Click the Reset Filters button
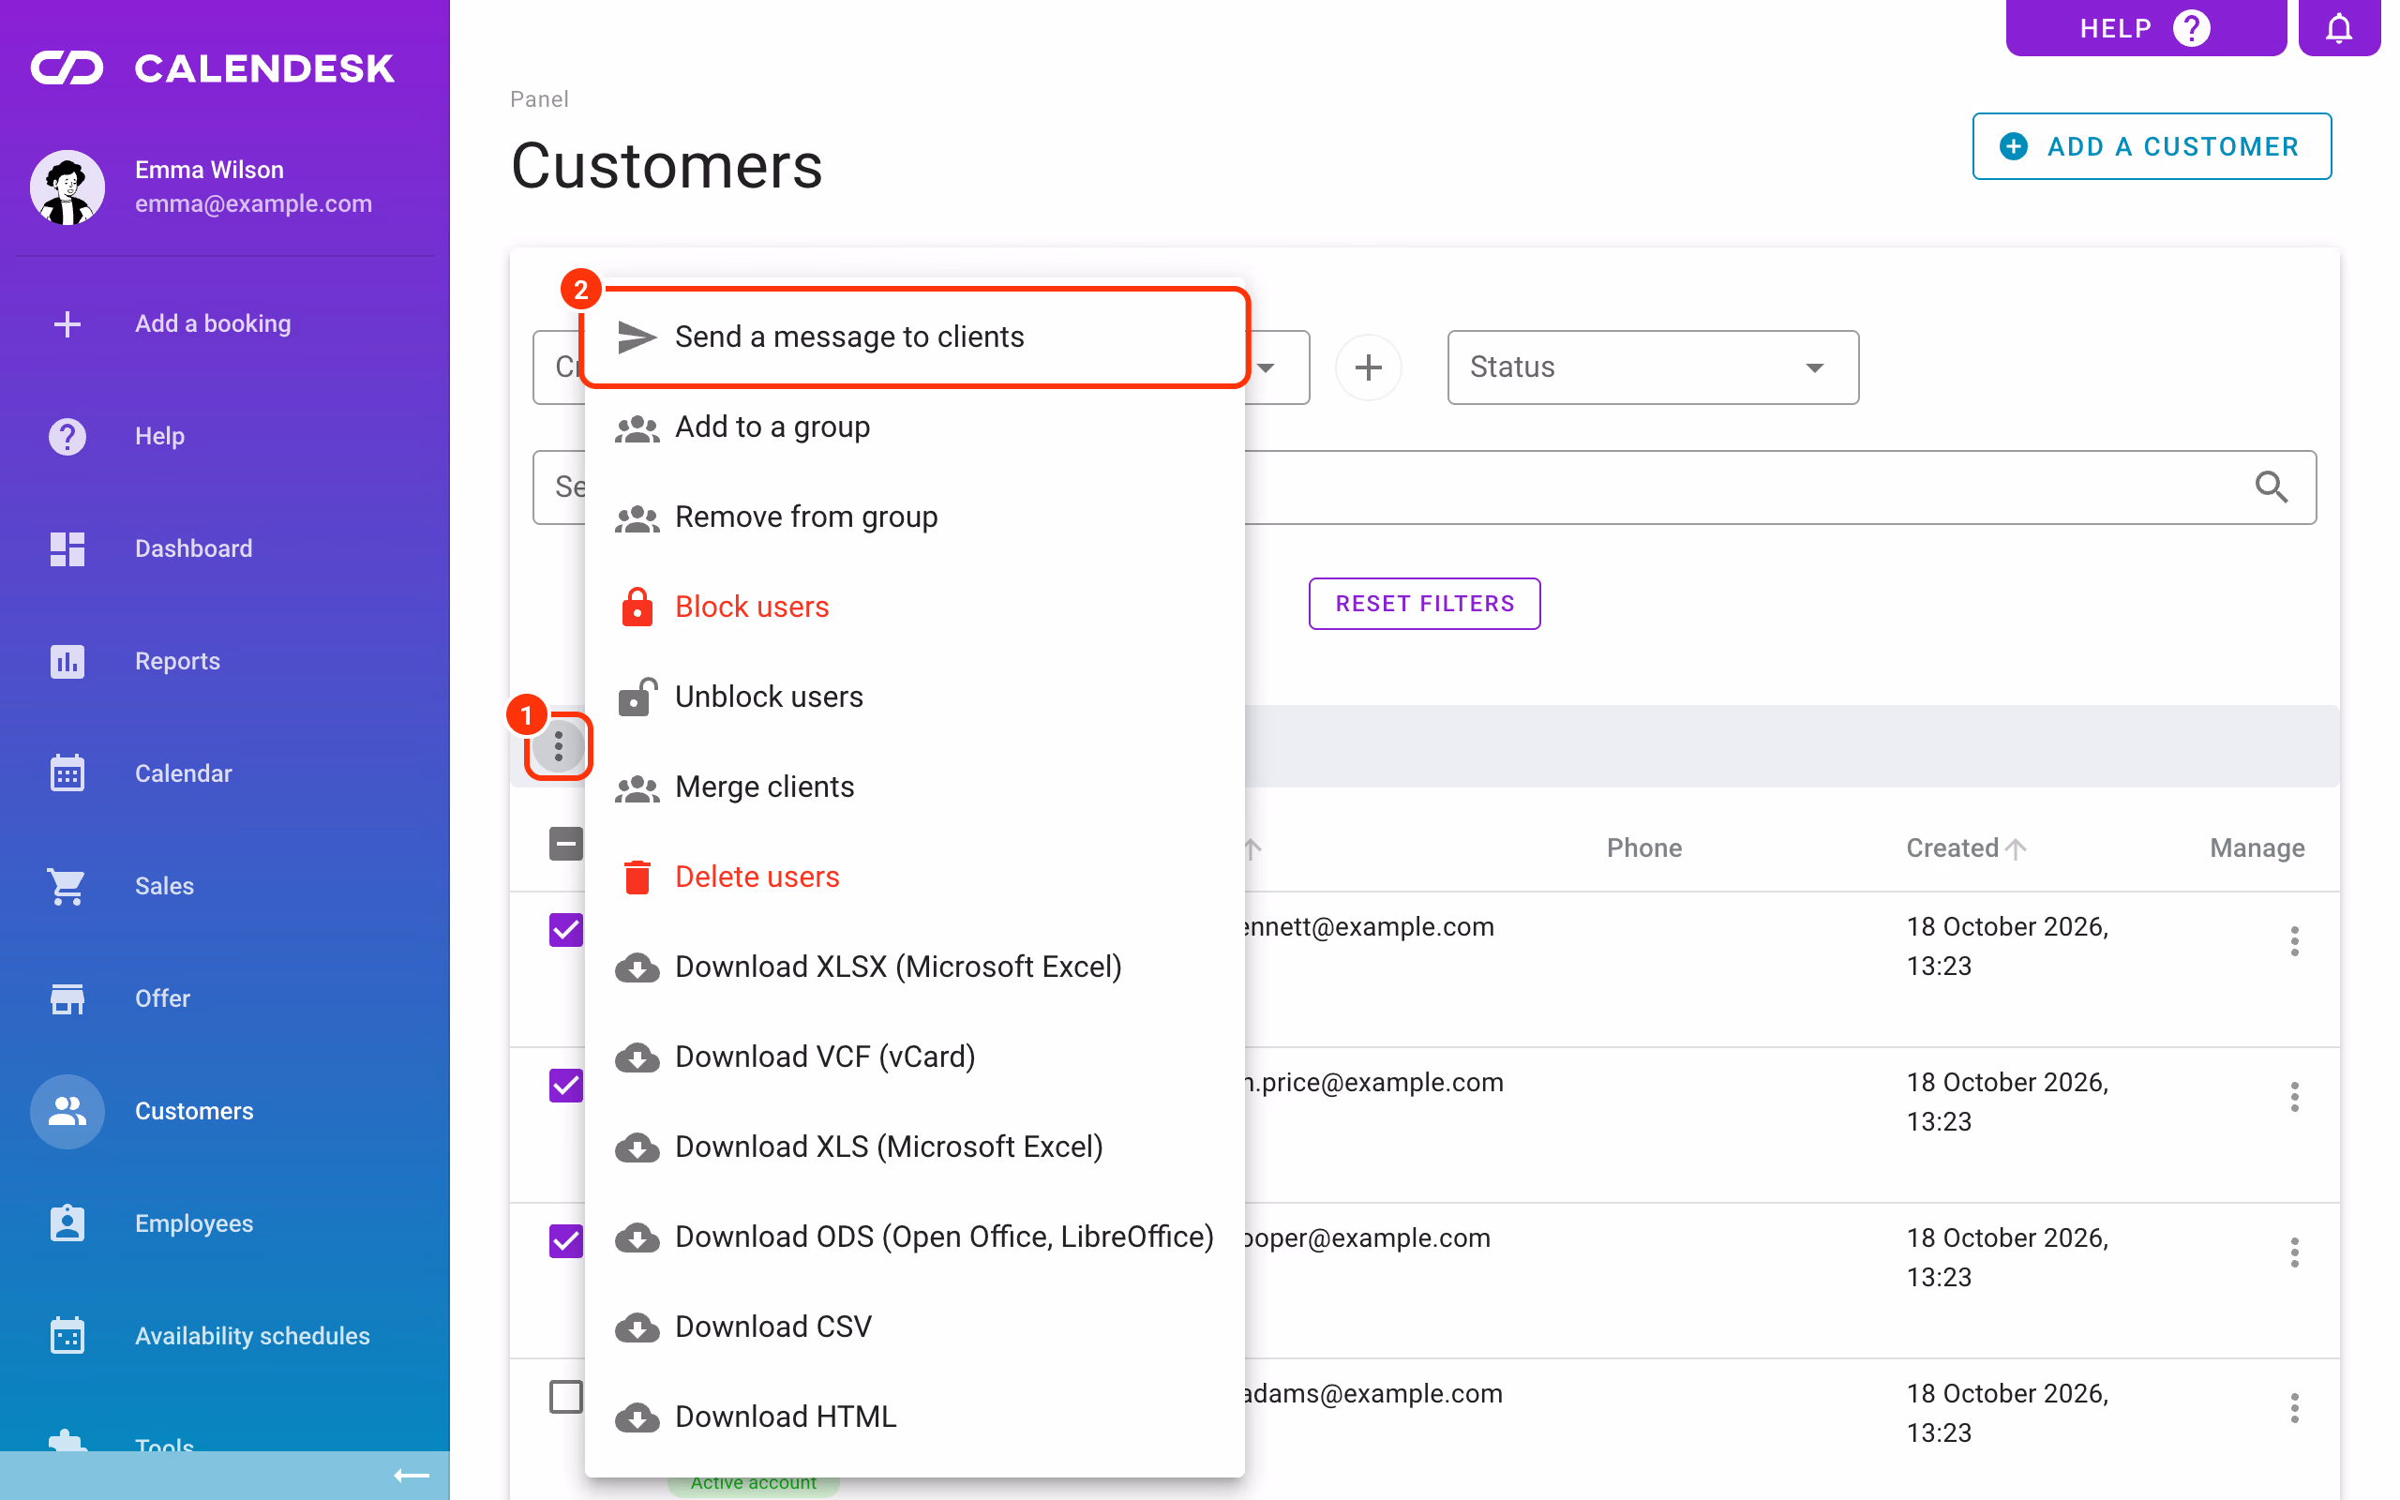 coord(1424,603)
